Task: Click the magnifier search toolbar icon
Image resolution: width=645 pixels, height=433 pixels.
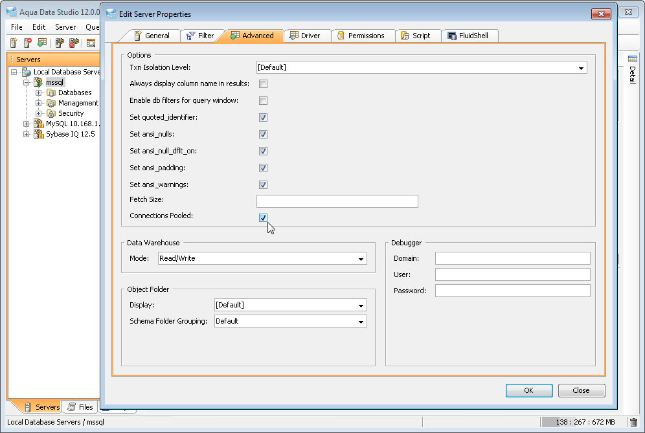Action: pyautogui.click(x=91, y=43)
